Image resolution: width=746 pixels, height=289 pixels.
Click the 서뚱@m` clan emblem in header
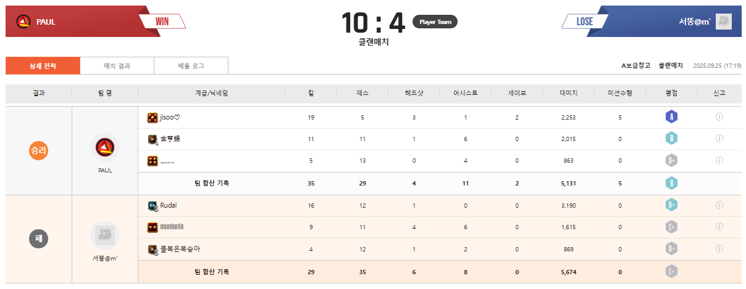pos(724,22)
